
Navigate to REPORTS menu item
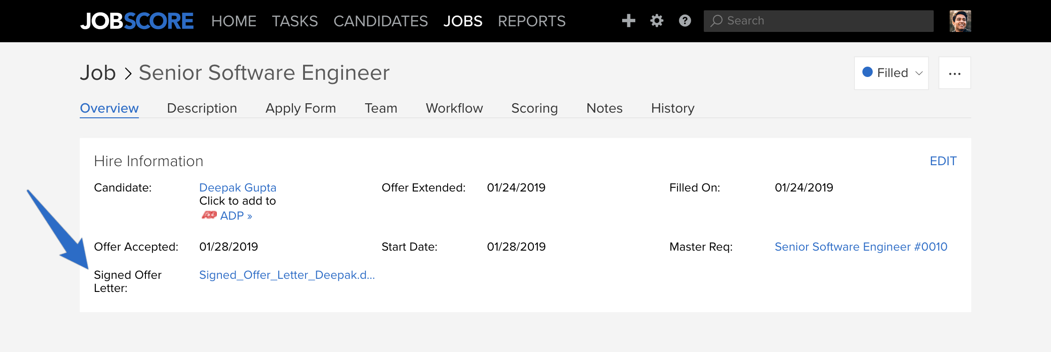click(x=532, y=21)
